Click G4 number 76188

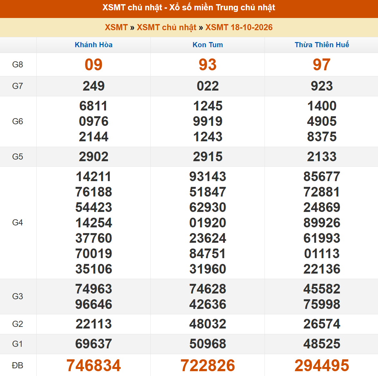click(x=94, y=192)
